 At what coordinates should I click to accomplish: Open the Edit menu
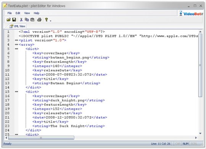pos(18,13)
